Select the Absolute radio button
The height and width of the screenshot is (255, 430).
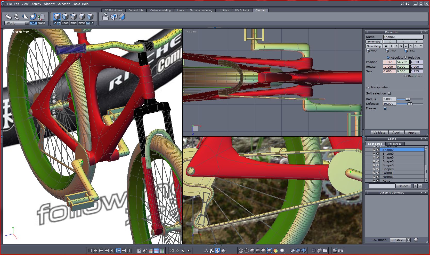[388, 57]
